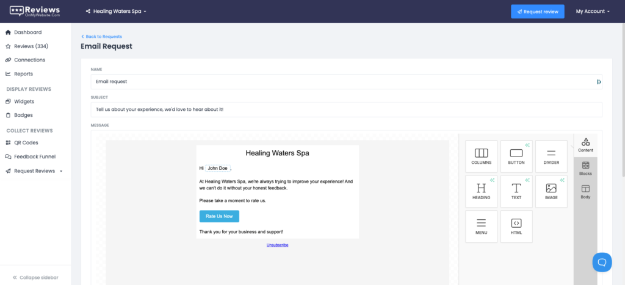625x285 pixels.
Task: Go back to Requests link
Action: point(102,37)
